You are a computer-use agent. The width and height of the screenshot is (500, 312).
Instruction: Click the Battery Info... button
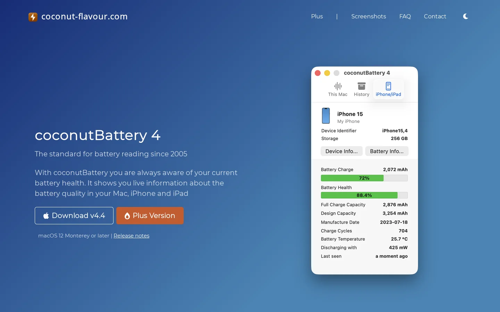pos(387,151)
